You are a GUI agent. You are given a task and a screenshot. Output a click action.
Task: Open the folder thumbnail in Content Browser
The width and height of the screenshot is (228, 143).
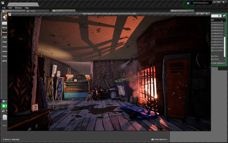tap(5, 117)
